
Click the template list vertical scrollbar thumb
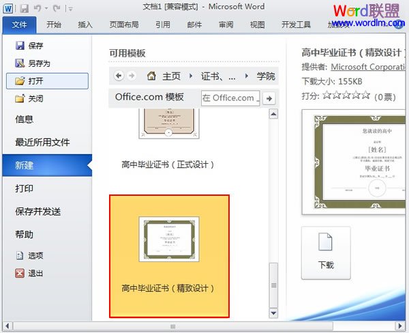point(273,285)
